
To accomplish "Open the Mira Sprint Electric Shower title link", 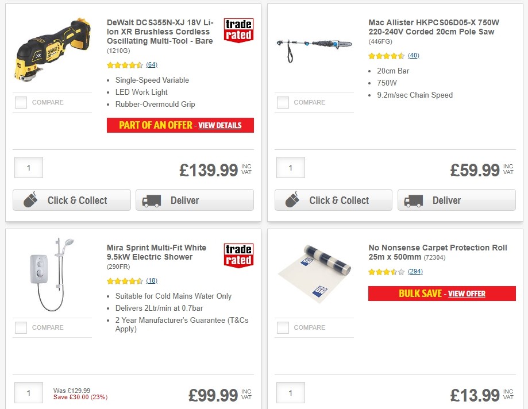I will pyautogui.click(x=156, y=253).
